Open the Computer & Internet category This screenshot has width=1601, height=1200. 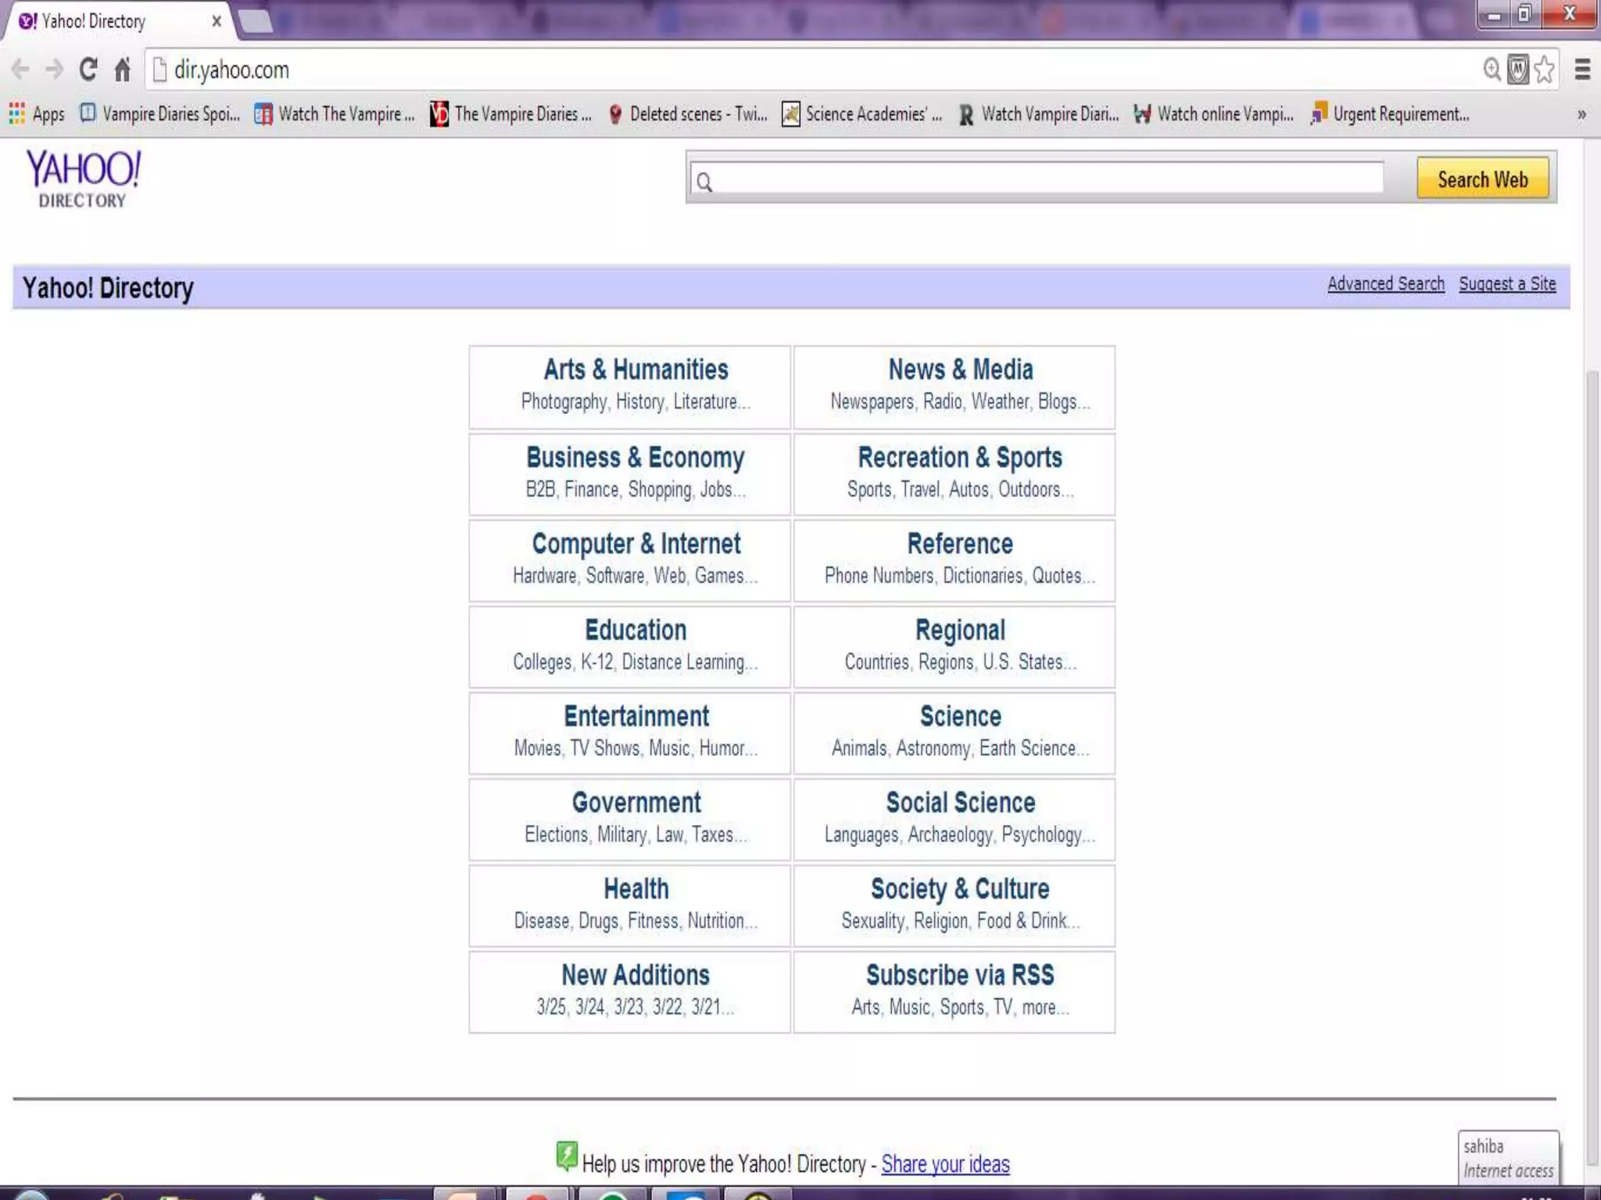point(636,544)
